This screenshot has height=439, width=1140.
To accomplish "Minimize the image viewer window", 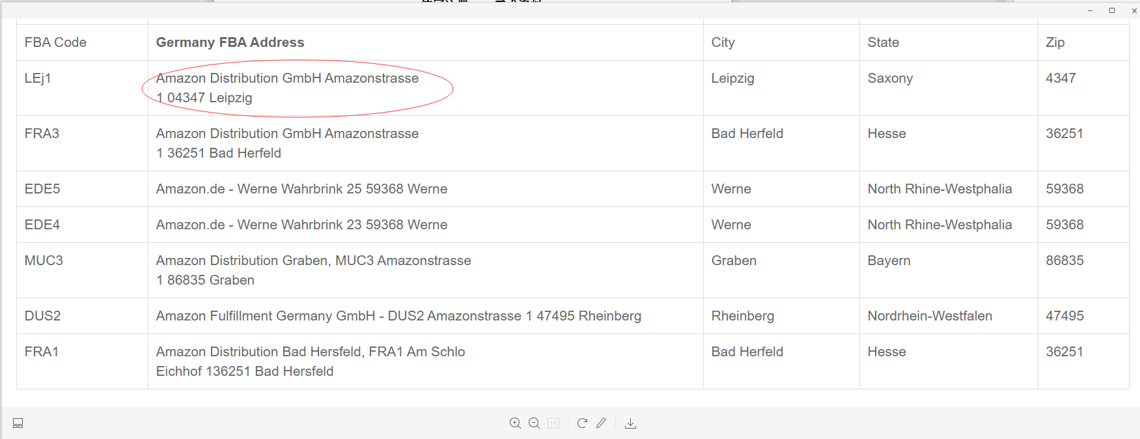I will (x=1090, y=10).
